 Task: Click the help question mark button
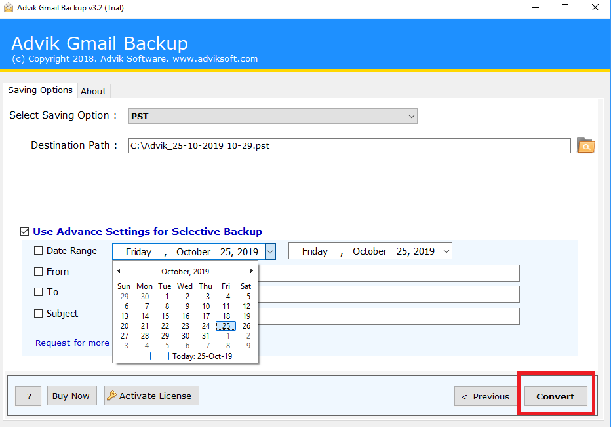tap(28, 396)
